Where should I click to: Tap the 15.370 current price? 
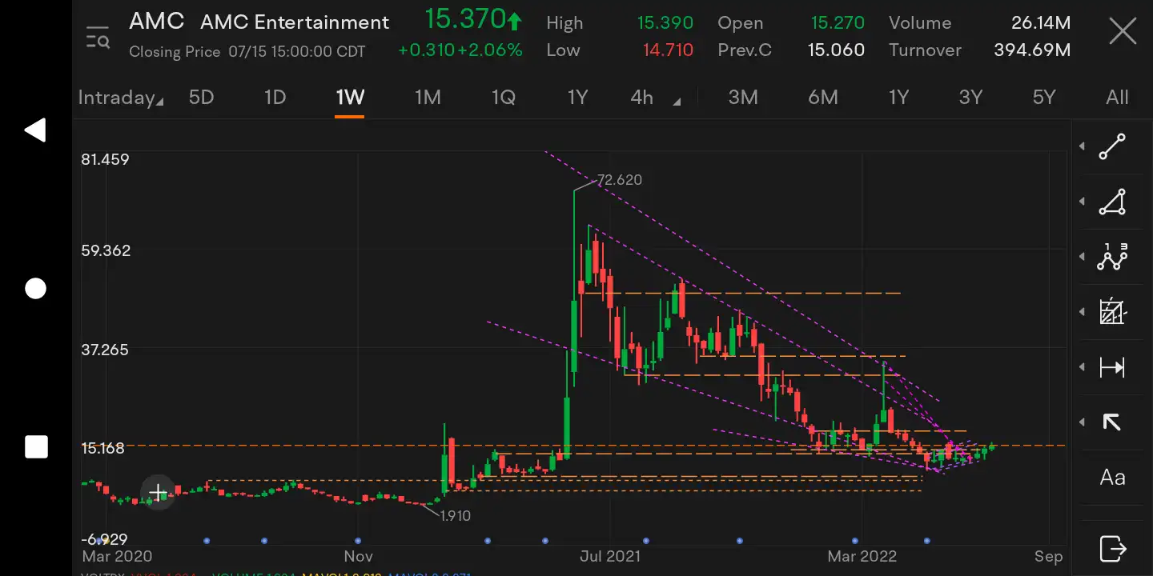click(x=464, y=18)
